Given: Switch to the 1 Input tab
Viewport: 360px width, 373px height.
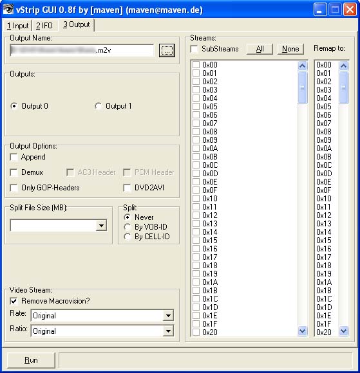Looking at the screenshot, I should [18, 26].
